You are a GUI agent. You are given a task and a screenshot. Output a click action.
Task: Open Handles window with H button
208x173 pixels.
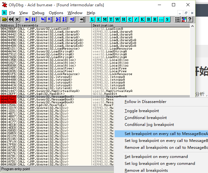pyautogui.click(x=123, y=19)
